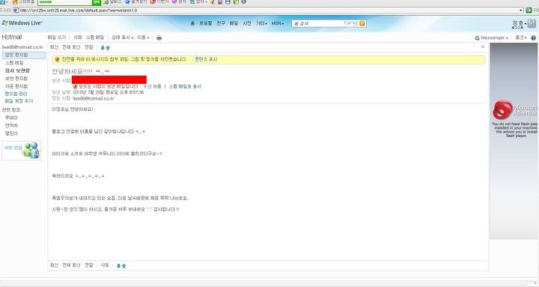Screen dimensions: 539x287
Task: Click 정크 메일 in the top toolbar
Action: (x=95, y=37)
